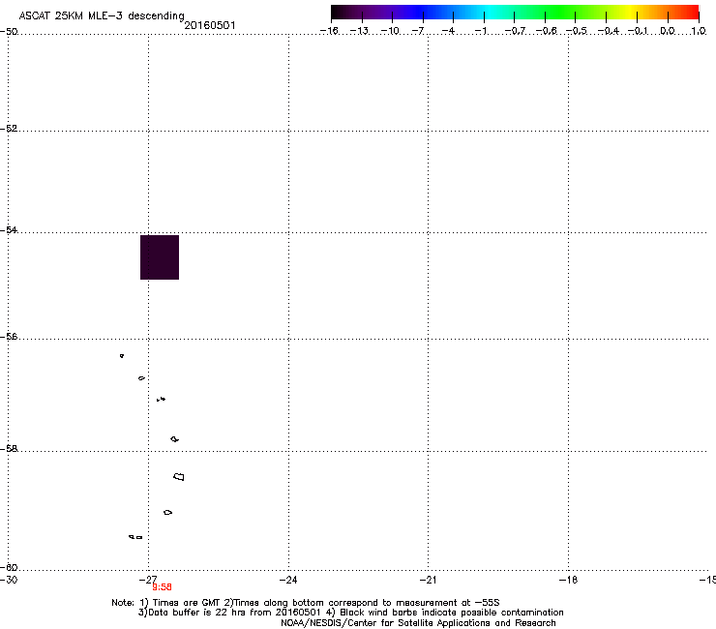Click the dark purple data rectangle
716x629 pixels.
click(160, 257)
